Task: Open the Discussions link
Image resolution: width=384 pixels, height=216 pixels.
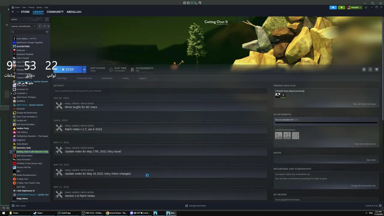Action: (x=107, y=78)
